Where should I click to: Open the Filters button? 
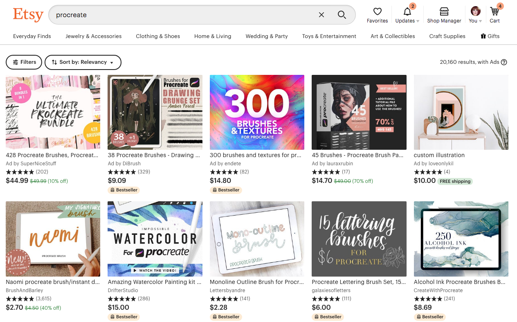point(24,62)
